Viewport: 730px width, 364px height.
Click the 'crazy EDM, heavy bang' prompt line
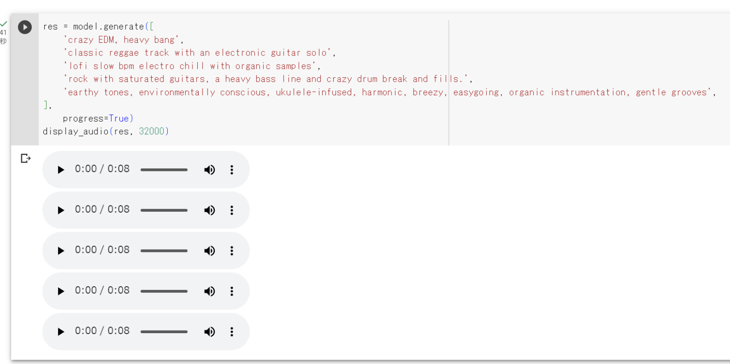click(121, 40)
